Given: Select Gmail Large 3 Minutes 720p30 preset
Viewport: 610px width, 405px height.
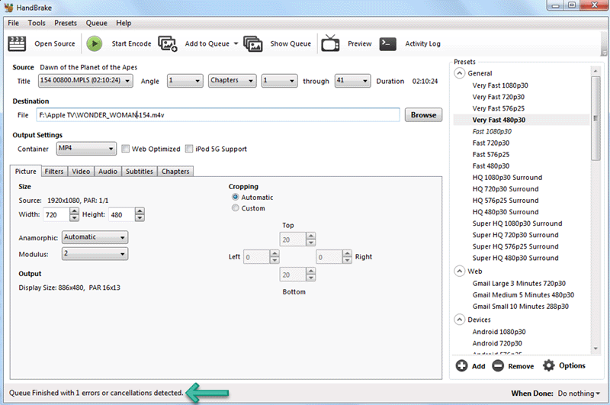Looking at the screenshot, I should tap(519, 283).
